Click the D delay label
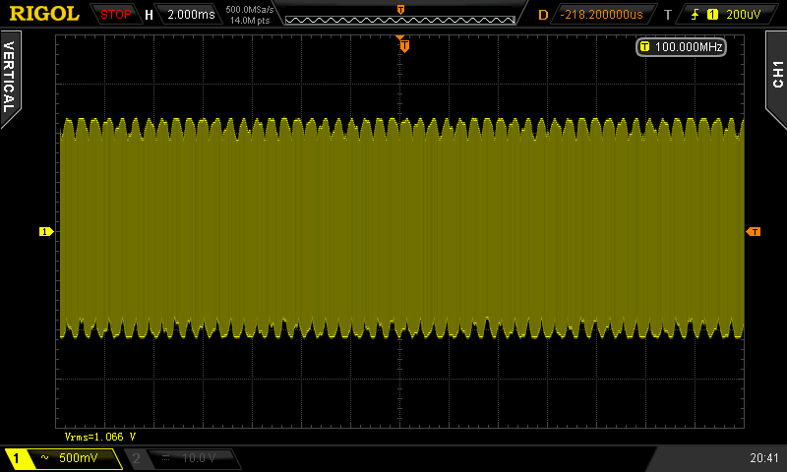This screenshot has width=787, height=472. 543,15
